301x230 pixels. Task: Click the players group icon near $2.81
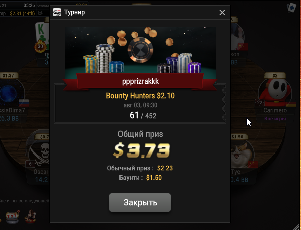point(40,13)
